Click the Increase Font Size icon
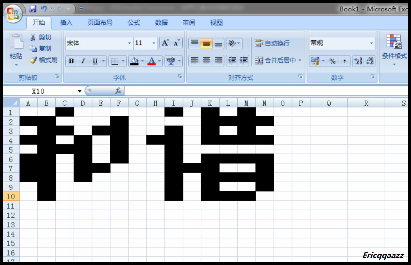The width and height of the screenshot is (411, 265). tap(165, 43)
